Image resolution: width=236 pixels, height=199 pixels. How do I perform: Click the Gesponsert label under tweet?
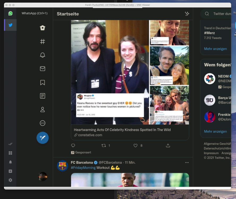pos(83,152)
